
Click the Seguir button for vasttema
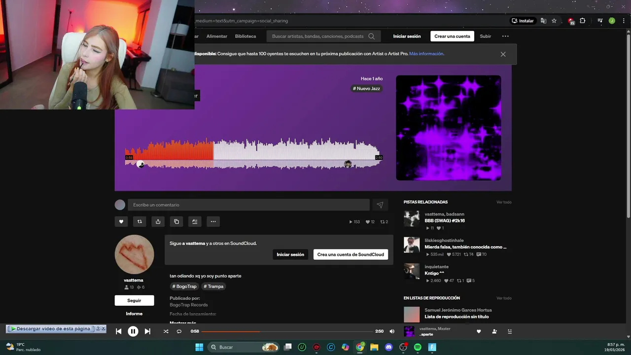tap(134, 300)
